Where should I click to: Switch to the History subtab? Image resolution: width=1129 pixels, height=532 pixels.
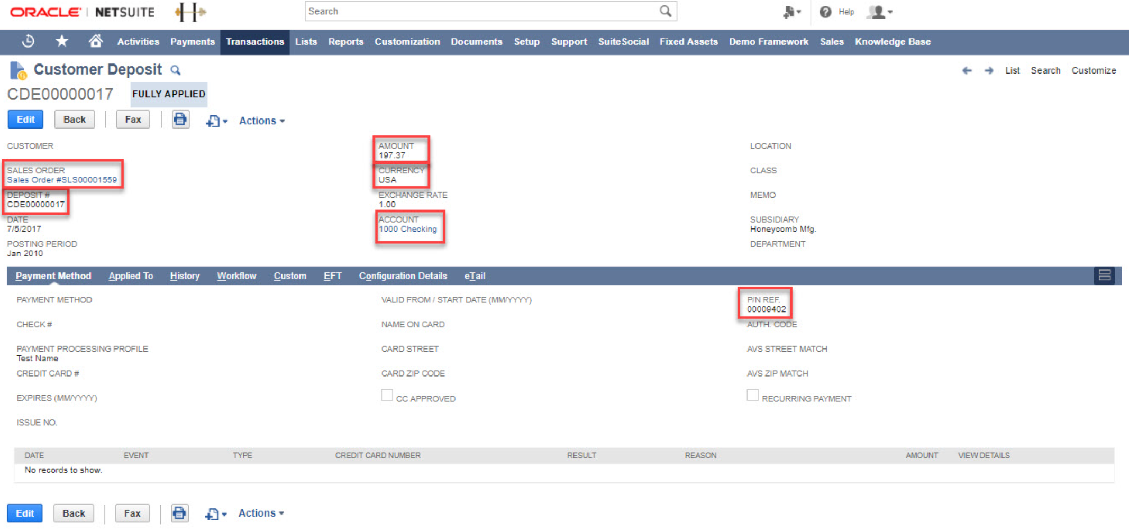click(185, 276)
